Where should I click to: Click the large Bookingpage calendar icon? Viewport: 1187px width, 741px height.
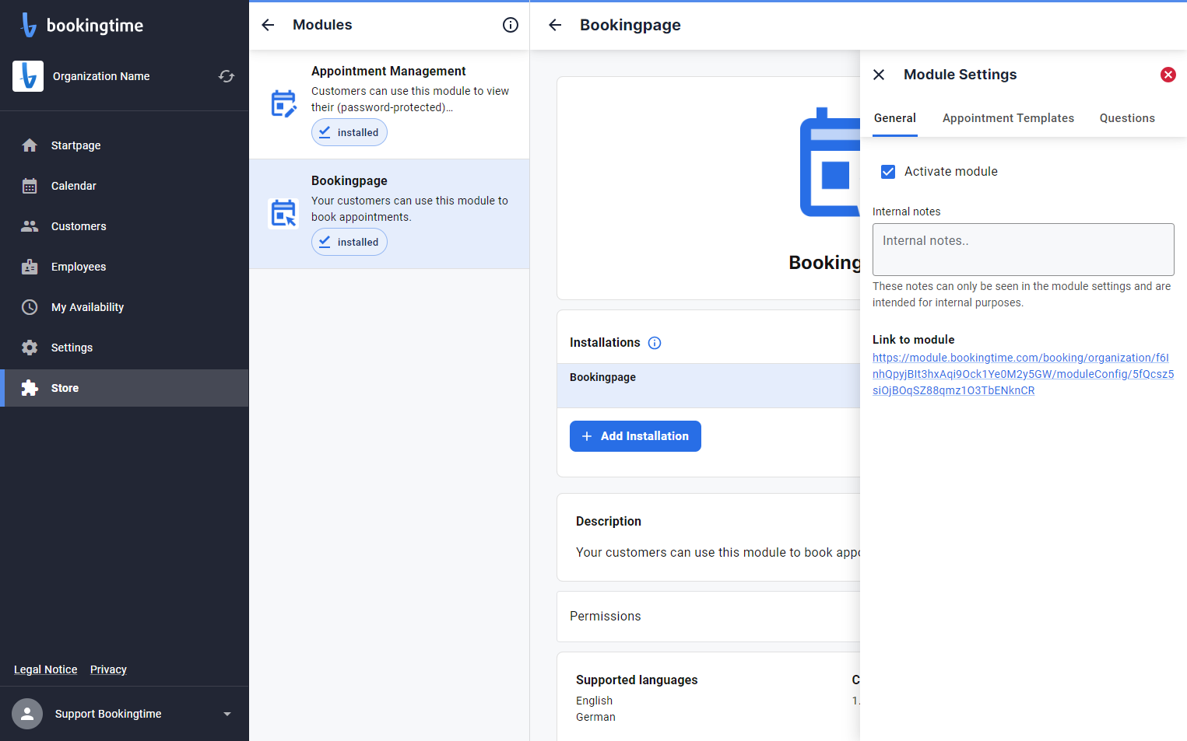tap(830, 163)
